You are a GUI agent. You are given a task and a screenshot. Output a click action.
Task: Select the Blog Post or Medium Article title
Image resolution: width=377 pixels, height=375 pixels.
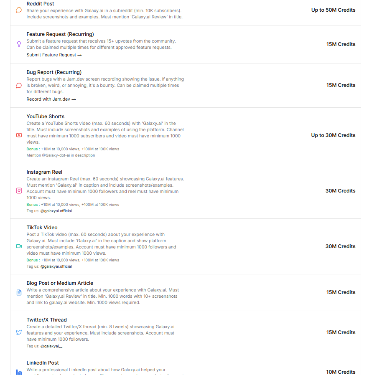60,283
